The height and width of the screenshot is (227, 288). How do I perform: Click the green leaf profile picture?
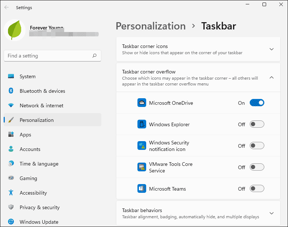[15, 30]
